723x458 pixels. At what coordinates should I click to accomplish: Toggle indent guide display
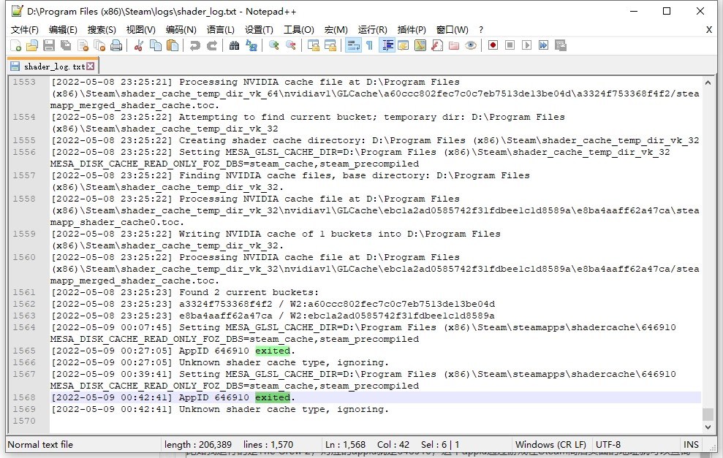coord(387,45)
